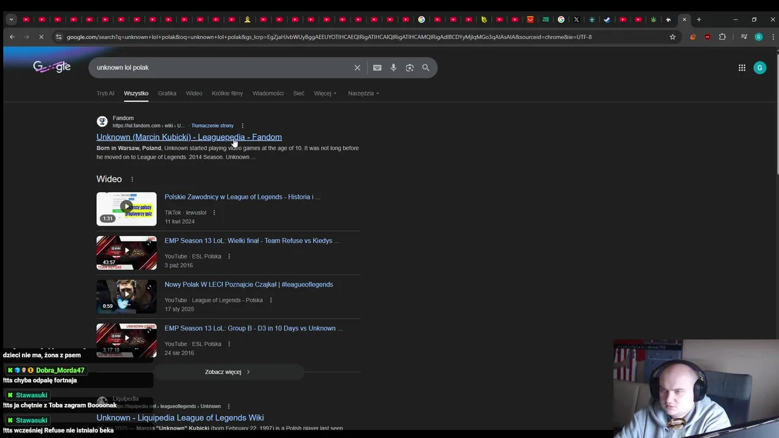Close the current browser tab

[684, 19]
